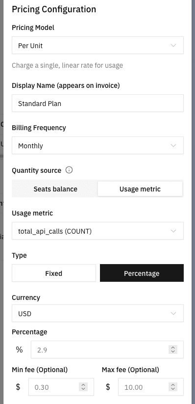Click the Quantity source info icon

point(69,170)
